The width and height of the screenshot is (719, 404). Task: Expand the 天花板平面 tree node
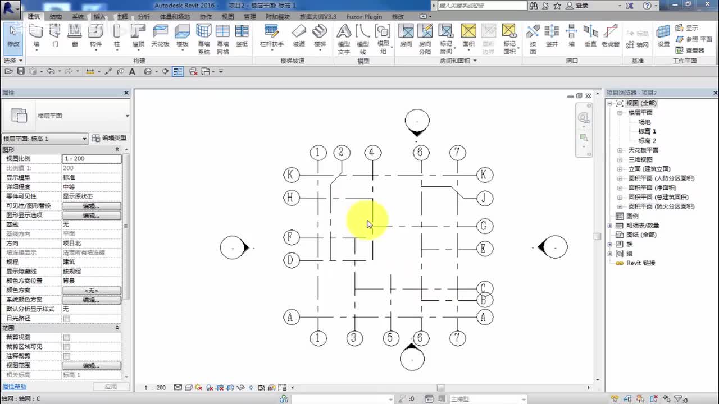coord(620,150)
